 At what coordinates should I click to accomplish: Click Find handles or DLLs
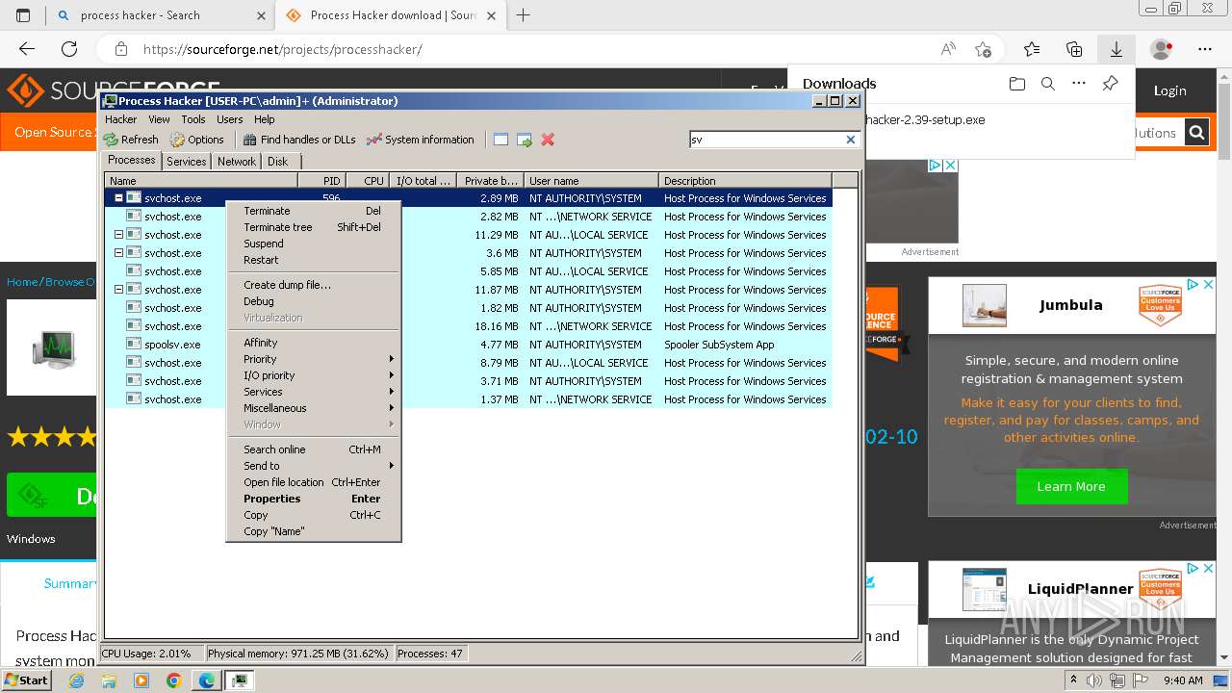(x=299, y=140)
